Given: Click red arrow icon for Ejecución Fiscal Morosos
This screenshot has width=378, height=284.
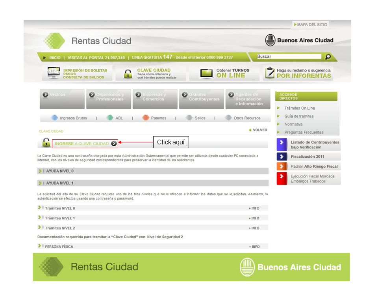Looking at the screenshot, I should tap(282, 178).
